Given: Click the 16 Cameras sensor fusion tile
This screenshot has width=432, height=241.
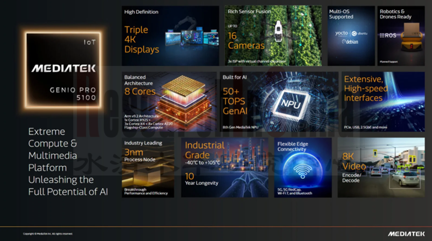Looking at the screenshot, I should (273, 36).
